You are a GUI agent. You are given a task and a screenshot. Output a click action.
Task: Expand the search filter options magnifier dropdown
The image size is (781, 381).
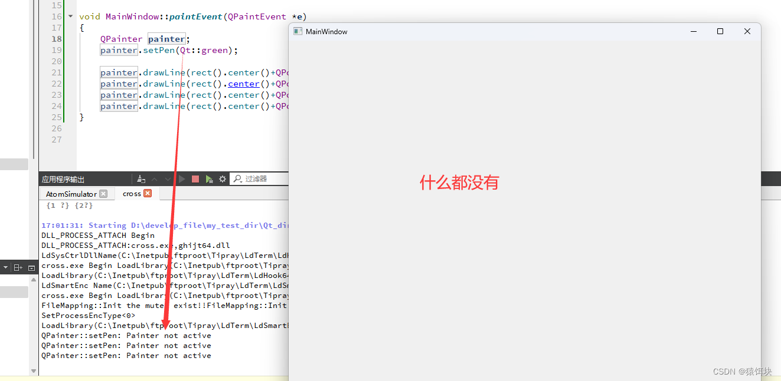pos(237,180)
